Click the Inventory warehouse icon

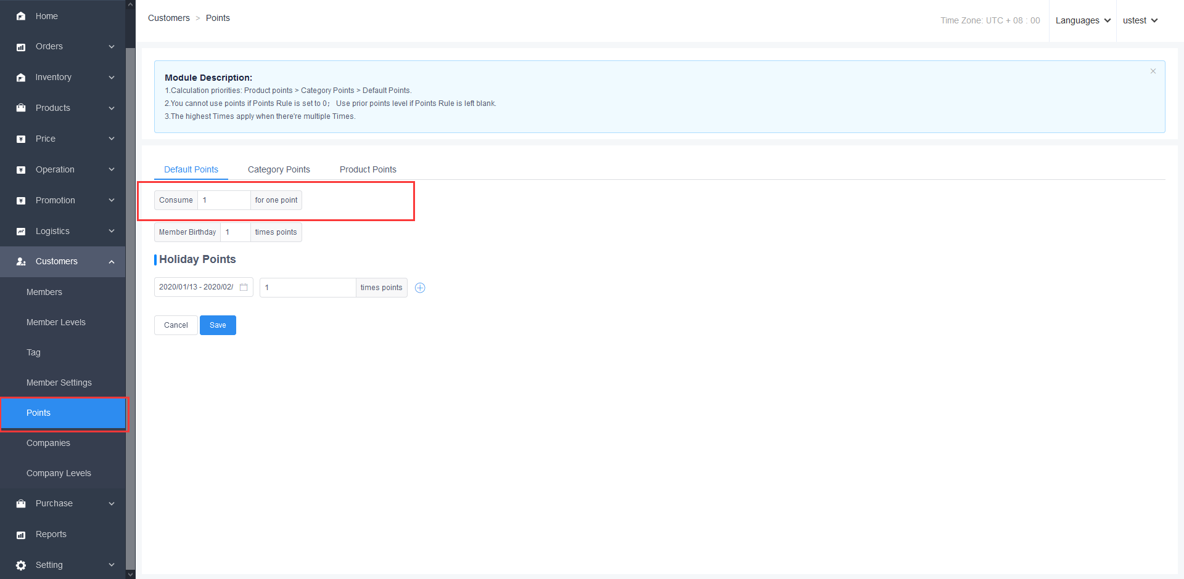pyautogui.click(x=21, y=78)
